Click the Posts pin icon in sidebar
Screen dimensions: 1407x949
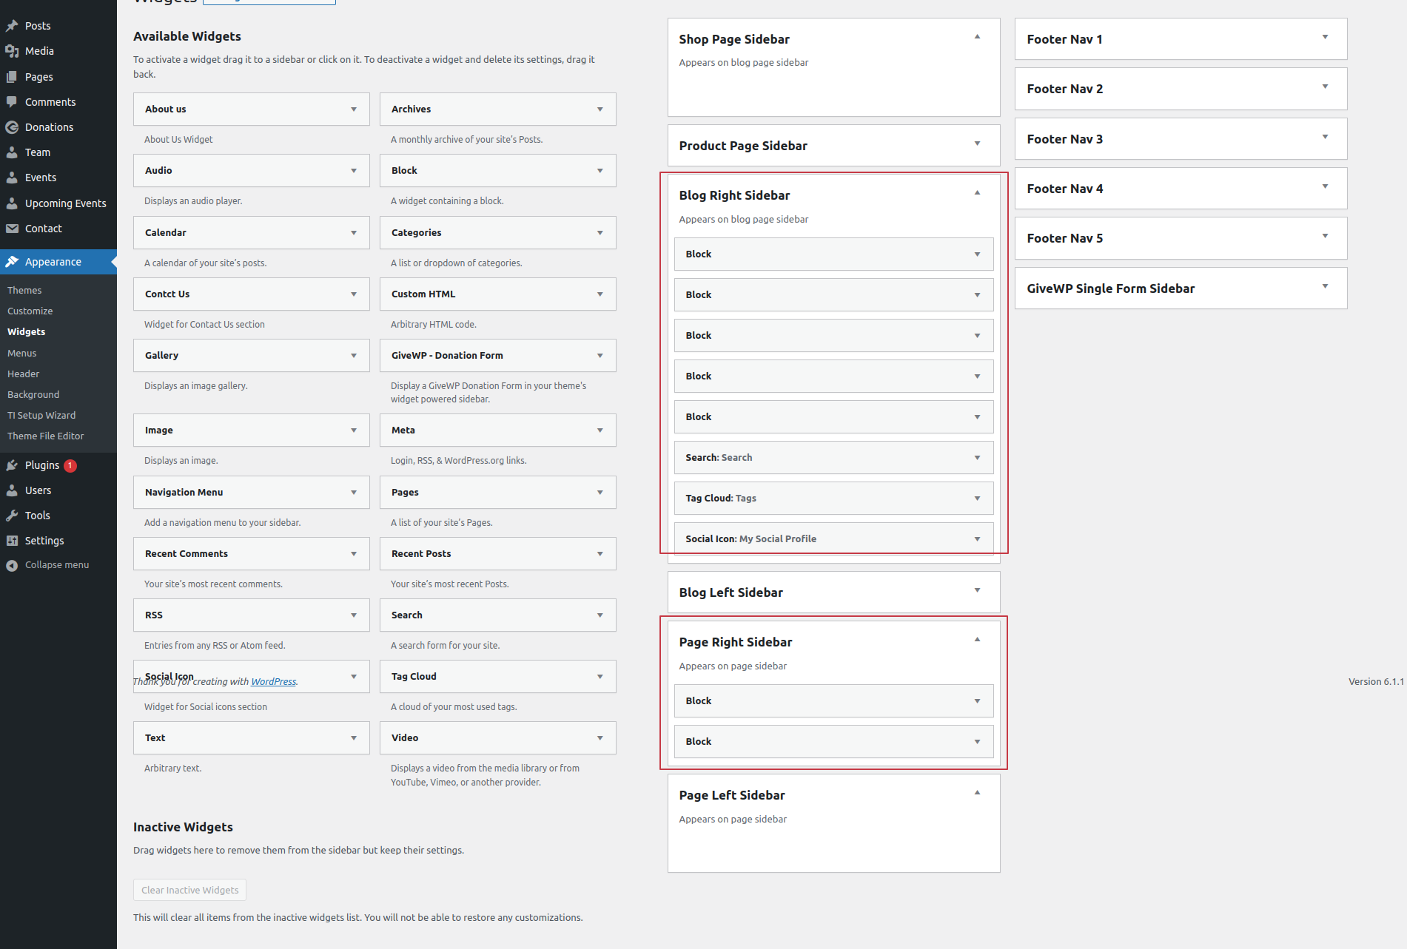pyautogui.click(x=12, y=26)
